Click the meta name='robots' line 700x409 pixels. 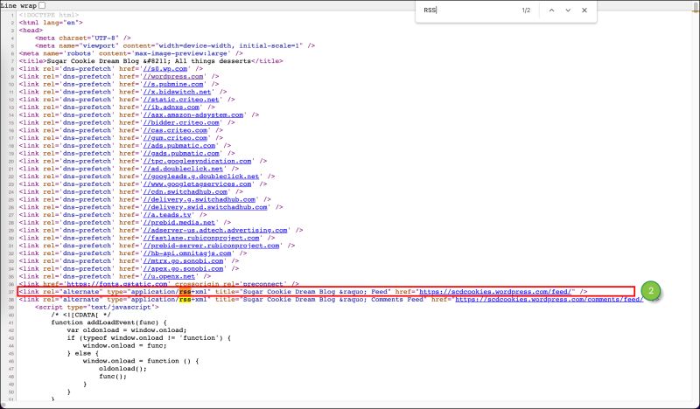point(130,53)
